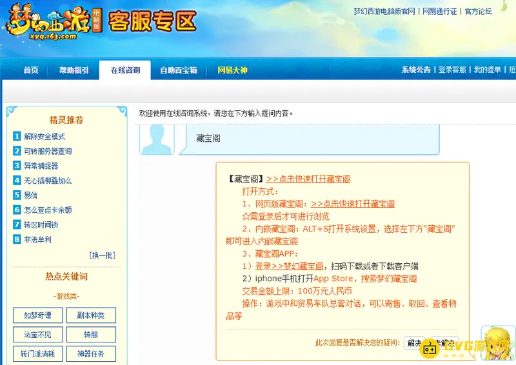
Task: Click 解决 button to mark resolved
Action: click(414, 343)
